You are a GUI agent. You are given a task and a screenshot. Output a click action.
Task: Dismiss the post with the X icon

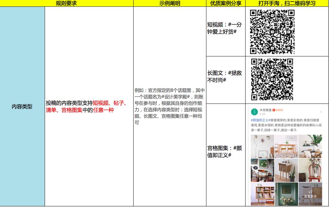(x=321, y=112)
